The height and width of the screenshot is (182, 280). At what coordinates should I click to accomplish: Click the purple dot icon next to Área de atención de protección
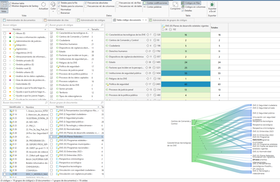[10, 80]
